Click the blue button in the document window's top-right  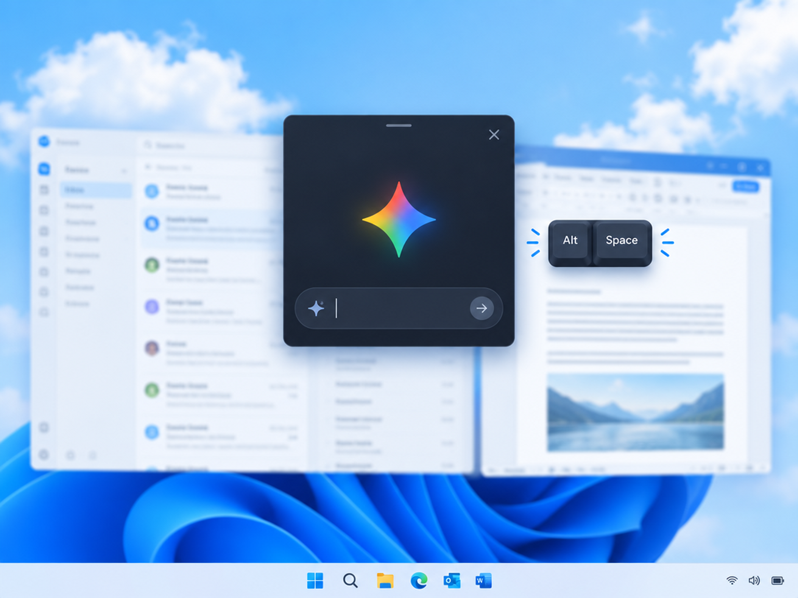pos(746,186)
